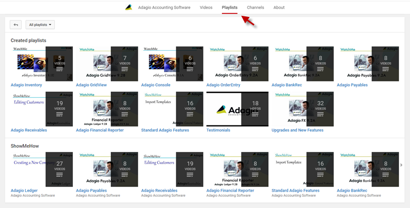Click the Adagio OrderEntry link
This screenshot has width=410, height=208.
pyautogui.click(x=223, y=85)
